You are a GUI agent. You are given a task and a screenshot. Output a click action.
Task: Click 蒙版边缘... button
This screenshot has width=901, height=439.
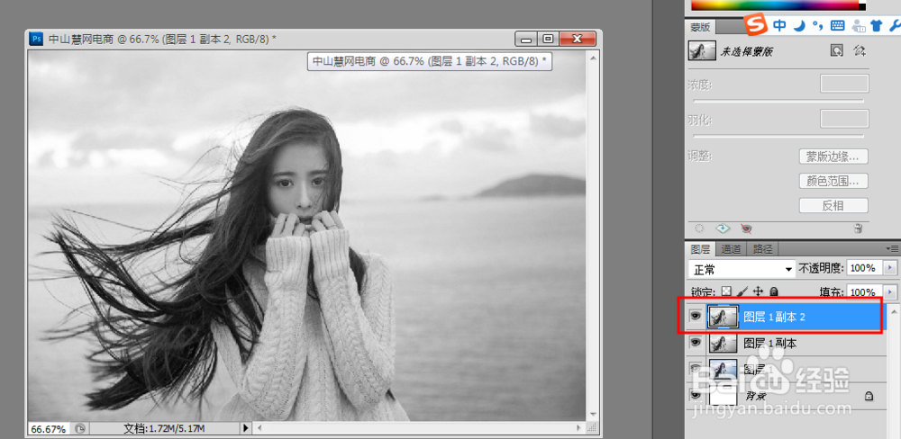point(833,157)
